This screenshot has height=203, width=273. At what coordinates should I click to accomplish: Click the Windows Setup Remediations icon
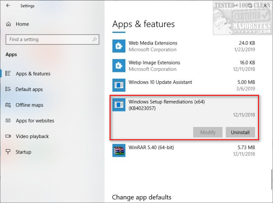point(119,105)
